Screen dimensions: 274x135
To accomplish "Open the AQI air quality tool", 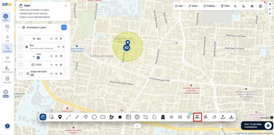I will pyautogui.click(x=197, y=117).
